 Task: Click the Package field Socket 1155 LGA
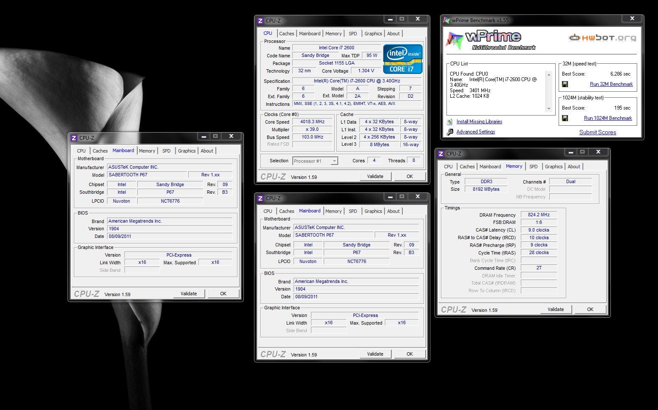tap(336, 63)
